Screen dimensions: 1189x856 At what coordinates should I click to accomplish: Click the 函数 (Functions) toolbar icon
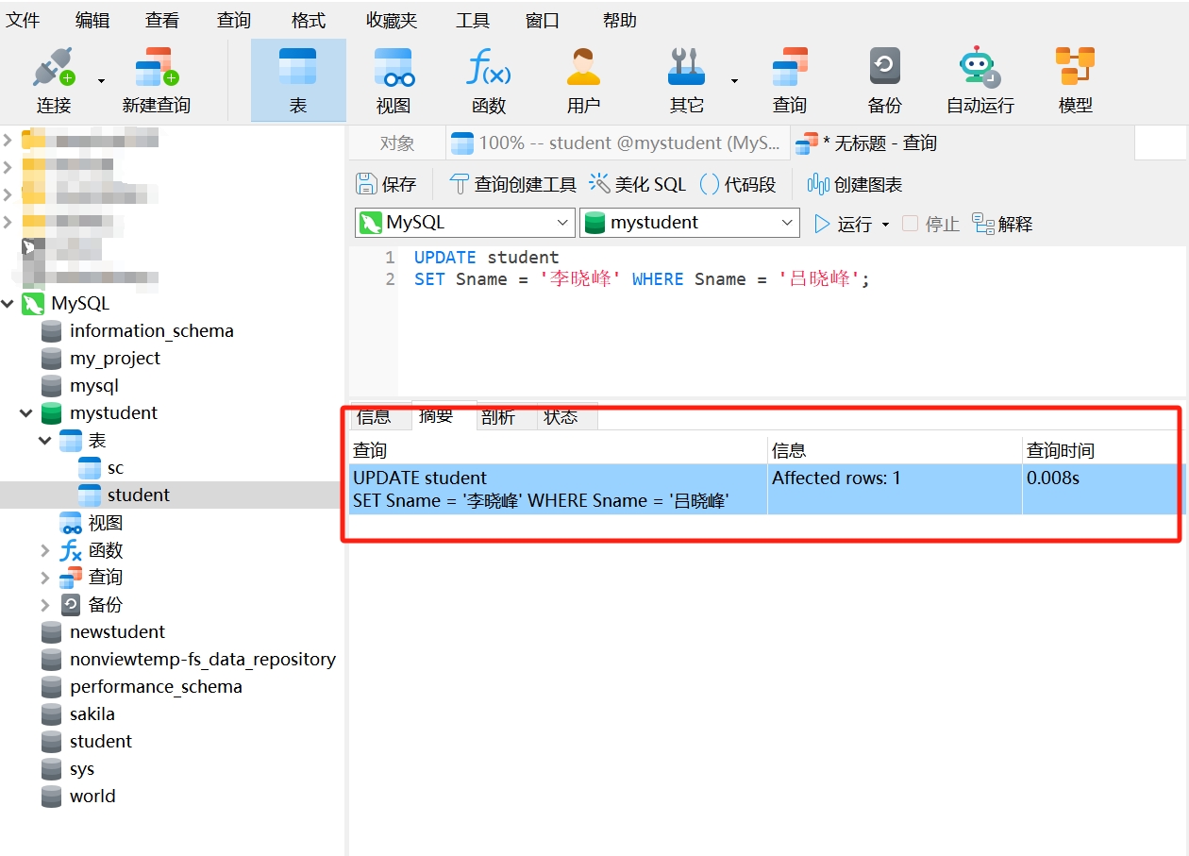(x=488, y=78)
